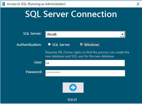Close the Access to SQL window

138,4
